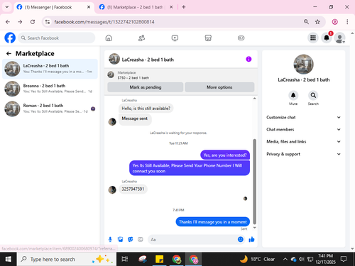The image size is (355, 266).
Task: Click the 'Yes, are you interested?' message bubble
Action: pos(225,155)
